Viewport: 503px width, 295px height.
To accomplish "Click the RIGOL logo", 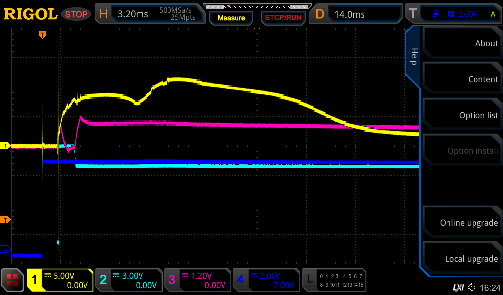I will point(30,14).
